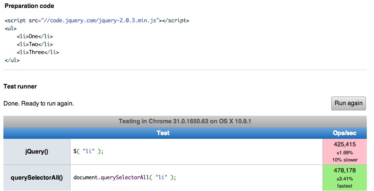Click the 478,178 fastest result cell
This screenshot has width=374, height=191.
click(x=344, y=178)
